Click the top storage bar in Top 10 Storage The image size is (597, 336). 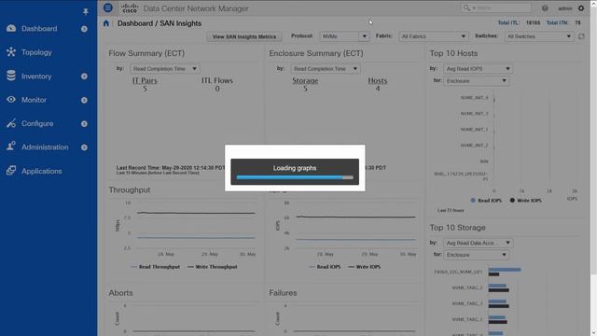[x=505, y=270]
